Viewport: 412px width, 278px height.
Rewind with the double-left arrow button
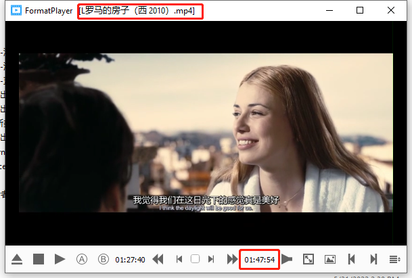tap(158, 259)
